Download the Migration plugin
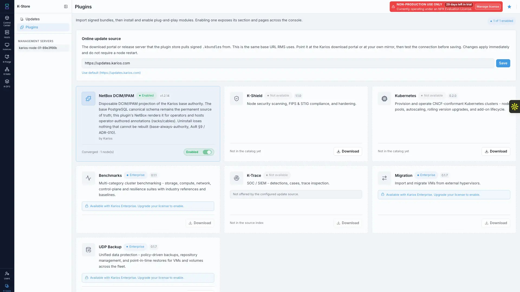Viewport: 520px width, 292px height. 496,223
